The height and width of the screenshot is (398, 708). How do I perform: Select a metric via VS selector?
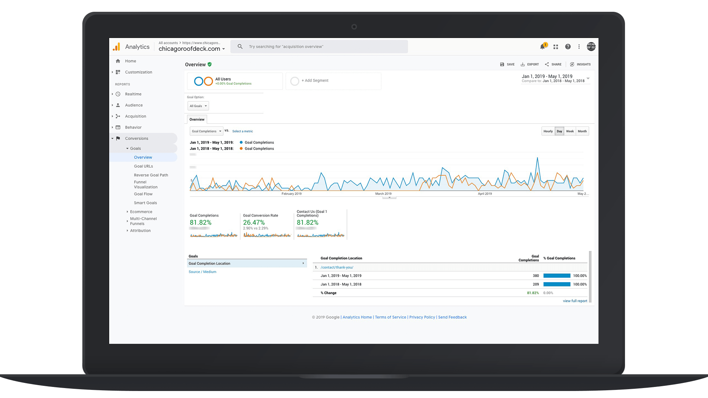pyautogui.click(x=242, y=131)
